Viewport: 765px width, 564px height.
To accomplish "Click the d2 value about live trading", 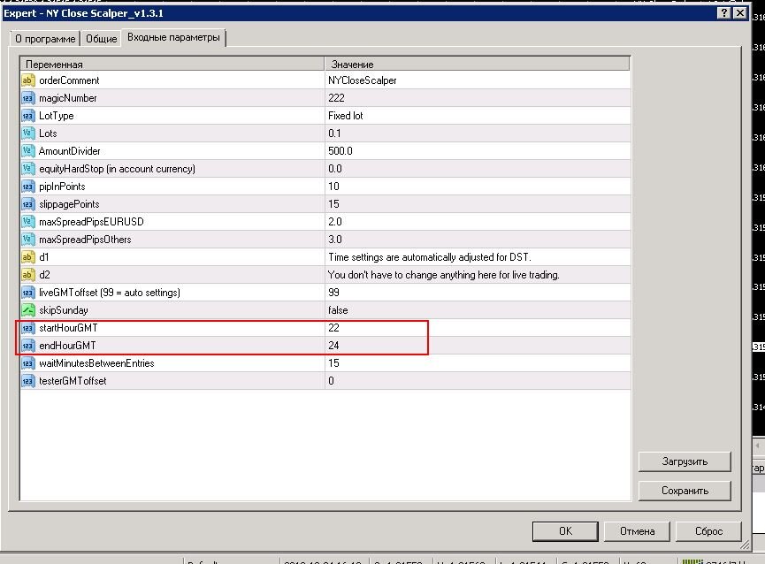I will click(x=443, y=275).
